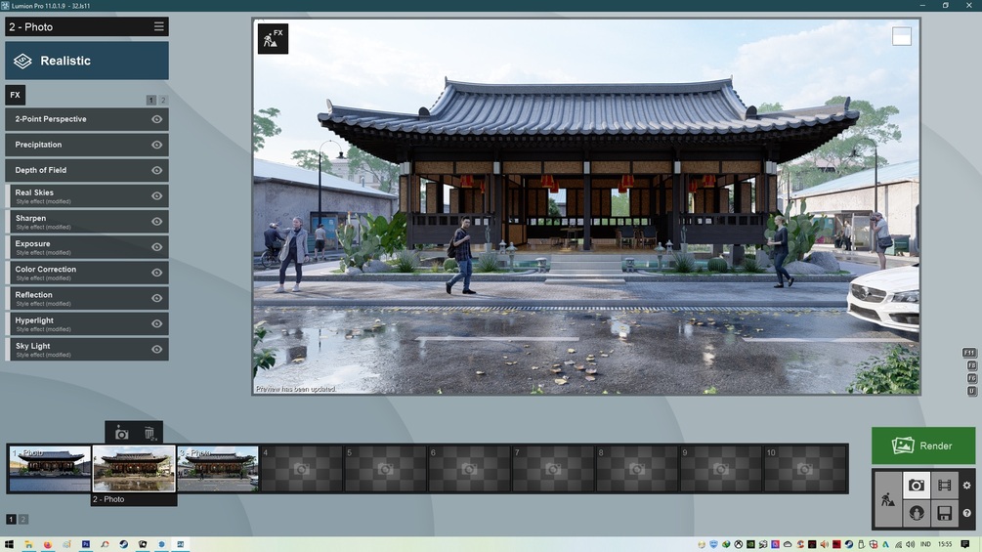
Task: Open the Depth of Field effect
Action: tap(87, 170)
